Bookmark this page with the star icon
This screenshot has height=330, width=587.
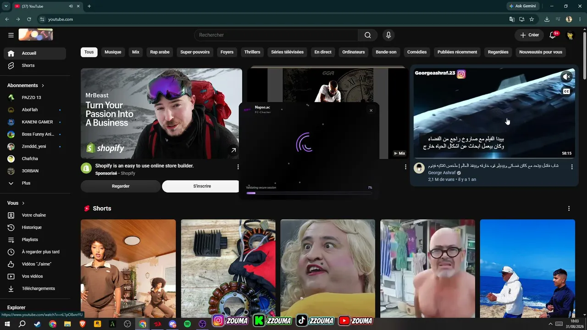(532, 19)
